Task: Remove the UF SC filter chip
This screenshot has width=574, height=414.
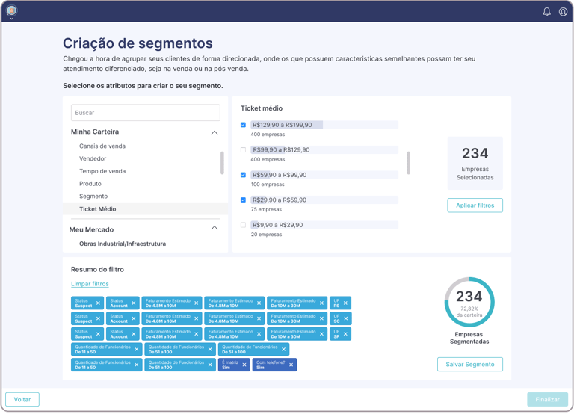Action: (x=345, y=318)
